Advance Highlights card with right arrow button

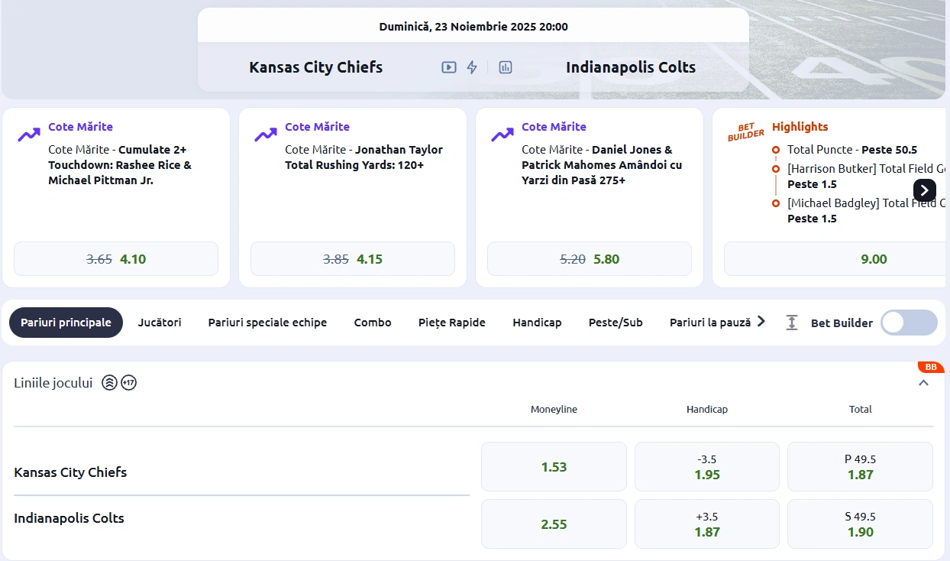(924, 190)
